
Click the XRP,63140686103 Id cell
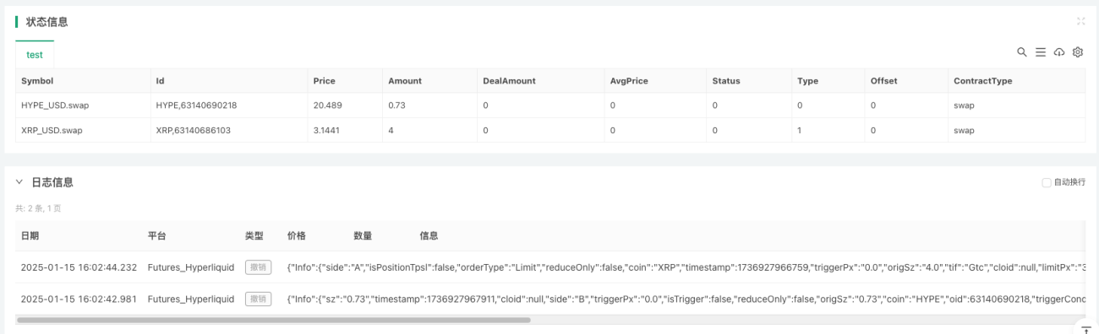pos(193,131)
